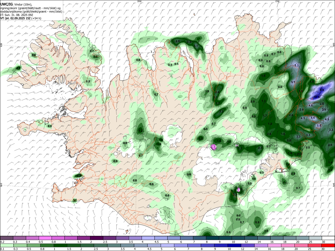335x251 pixels.
Task: Click the 2.3 precipitation value
Action: [x=260, y=148]
